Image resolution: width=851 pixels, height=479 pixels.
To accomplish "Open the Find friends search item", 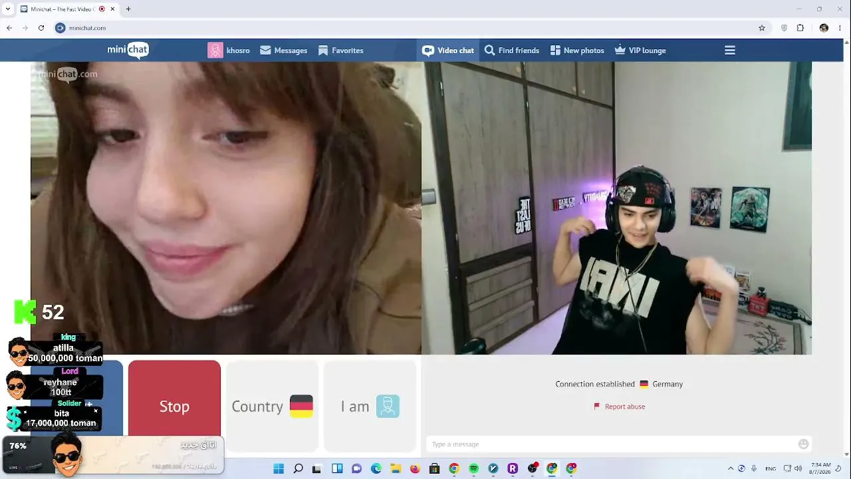I will pyautogui.click(x=512, y=51).
